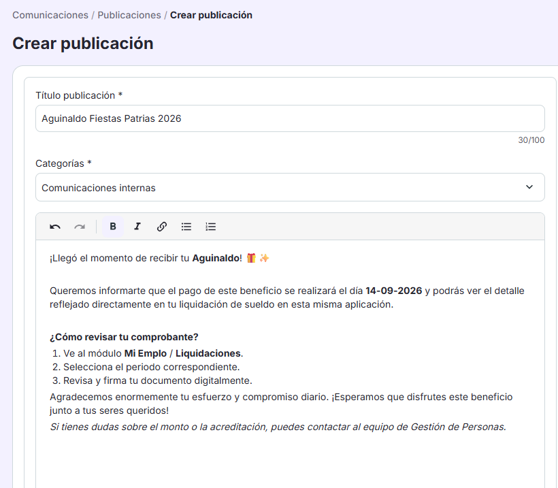
Task: Click the empty area at bottom of editor body
Action: pyautogui.click(x=290, y=461)
